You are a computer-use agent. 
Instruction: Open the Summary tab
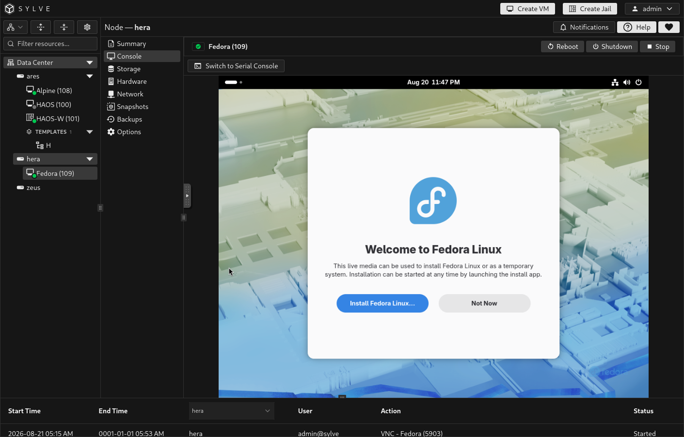point(142,44)
